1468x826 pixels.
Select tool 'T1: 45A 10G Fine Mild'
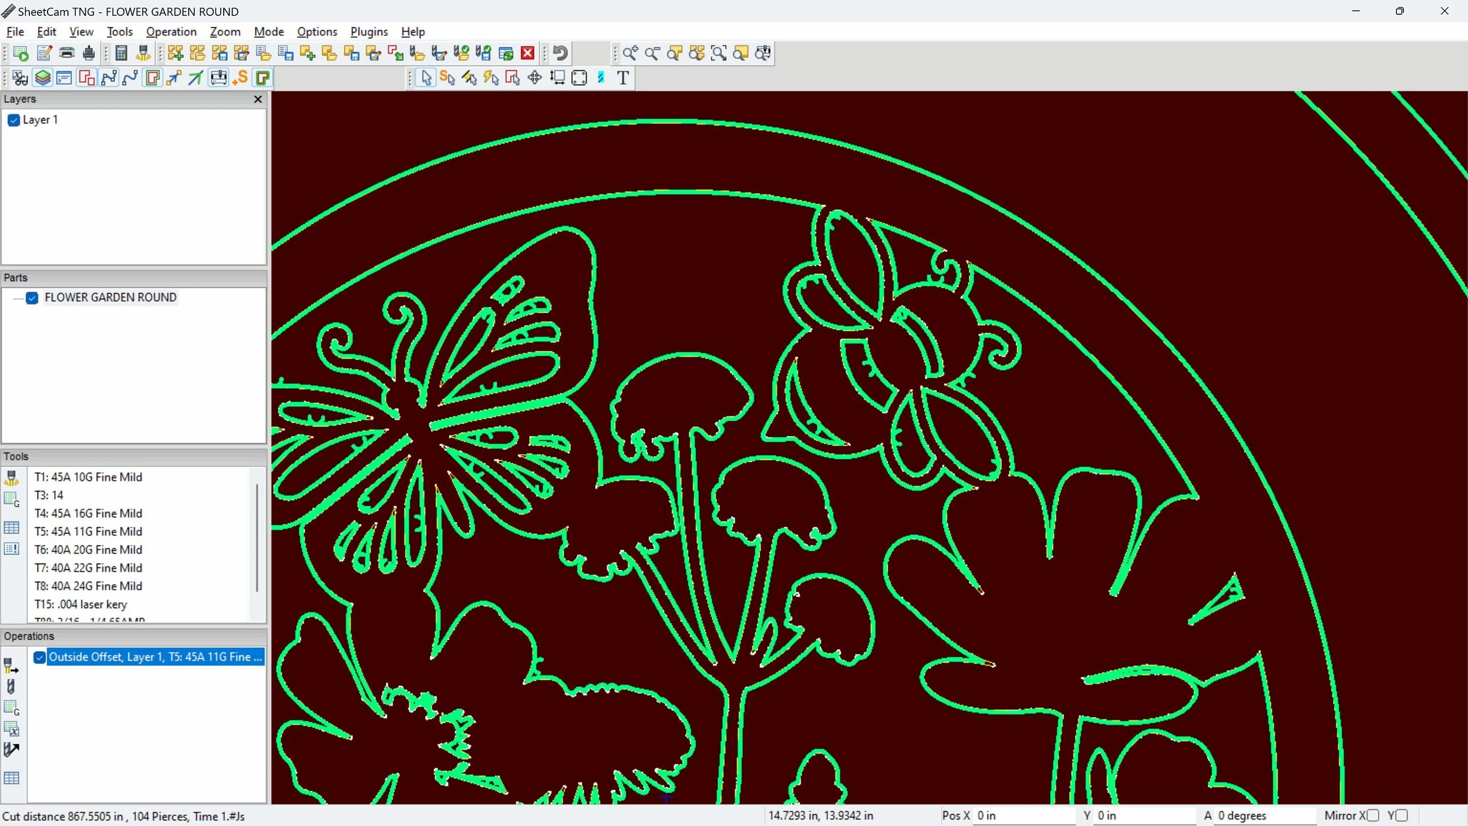(x=88, y=477)
